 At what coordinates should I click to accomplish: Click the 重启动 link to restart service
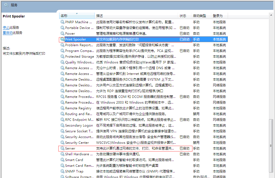[8, 33]
